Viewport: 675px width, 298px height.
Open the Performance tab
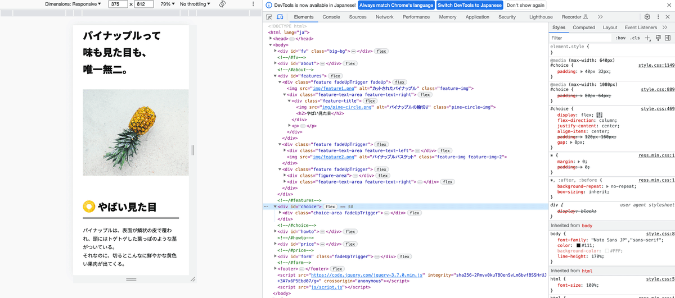(x=416, y=17)
